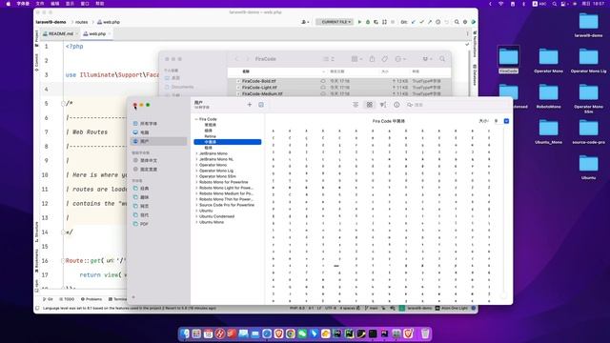The width and height of the screenshot is (610, 343).
Task: Click laravel9-demo breadcrumb in PhpStorm
Action: pos(51,22)
